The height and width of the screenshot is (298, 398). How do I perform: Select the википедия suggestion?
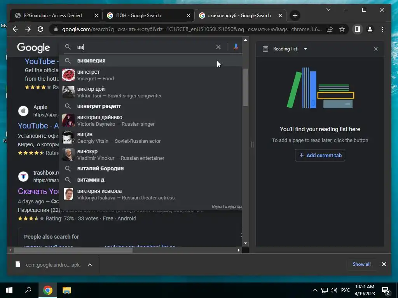pyautogui.click(x=150, y=61)
